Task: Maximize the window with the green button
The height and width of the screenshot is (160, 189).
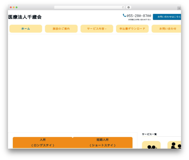Action: pyautogui.click(x=17, y=8)
